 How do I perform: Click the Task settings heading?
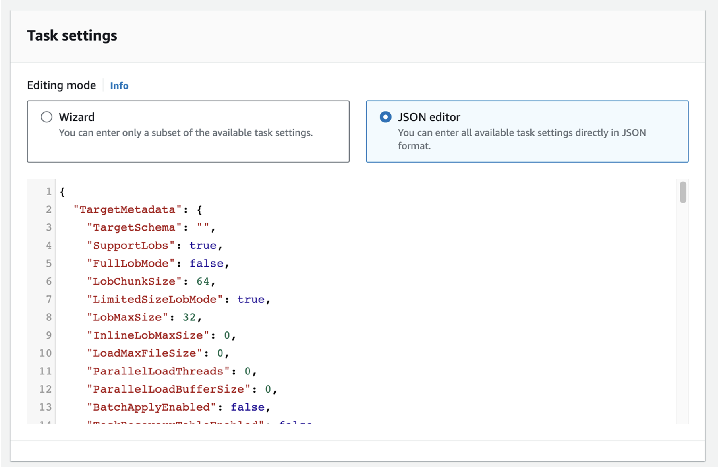(72, 36)
